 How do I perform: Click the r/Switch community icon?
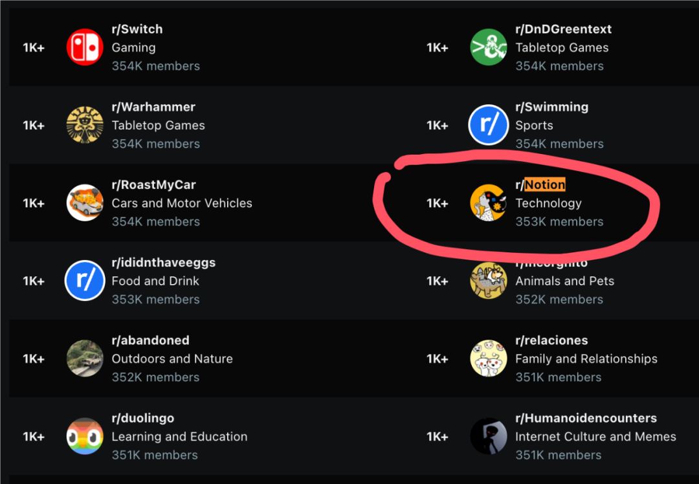[x=85, y=47]
